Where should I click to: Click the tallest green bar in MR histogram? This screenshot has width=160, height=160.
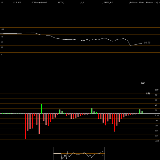(x=42, y=108)
